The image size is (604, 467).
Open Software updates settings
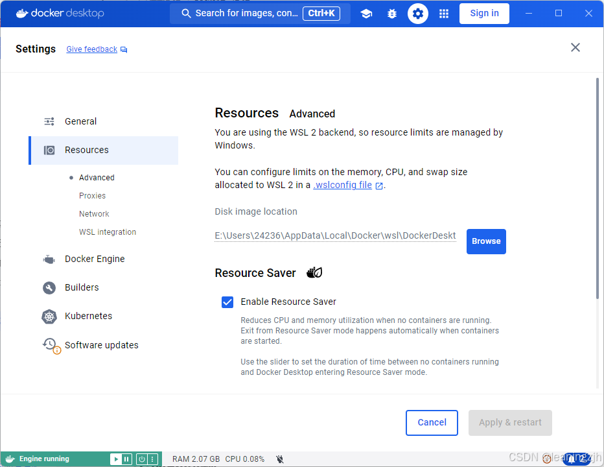click(x=104, y=345)
